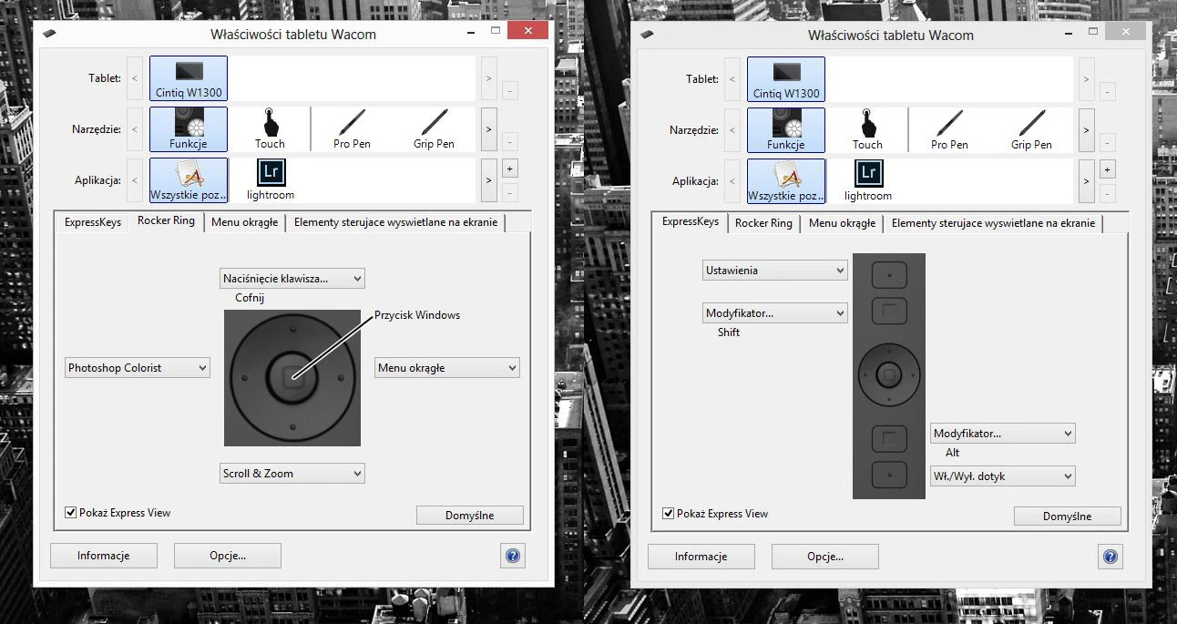Image resolution: width=1177 pixels, height=624 pixels.
Task: Open the Photoshop Colorist dropdown
Action: point(137,367)
